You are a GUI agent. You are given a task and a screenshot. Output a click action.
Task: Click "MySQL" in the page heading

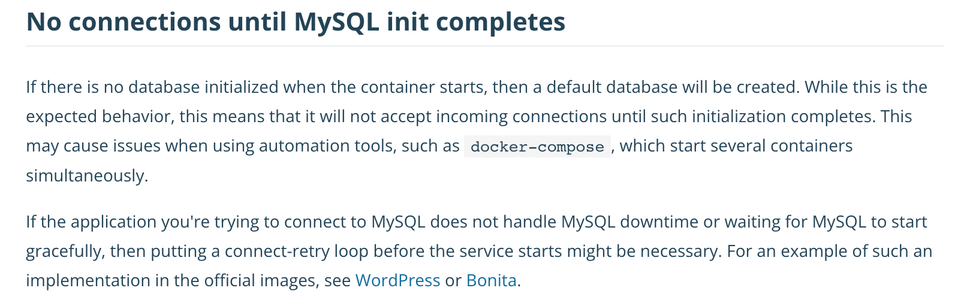click(x=336, y=22)
